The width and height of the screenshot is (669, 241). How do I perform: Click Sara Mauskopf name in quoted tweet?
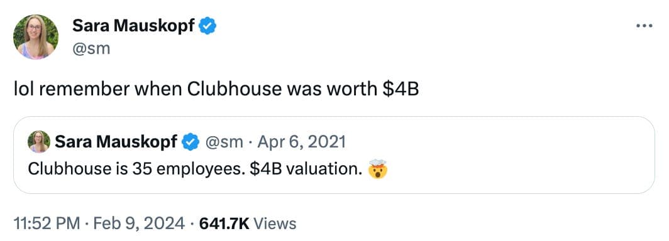(116, 142)
